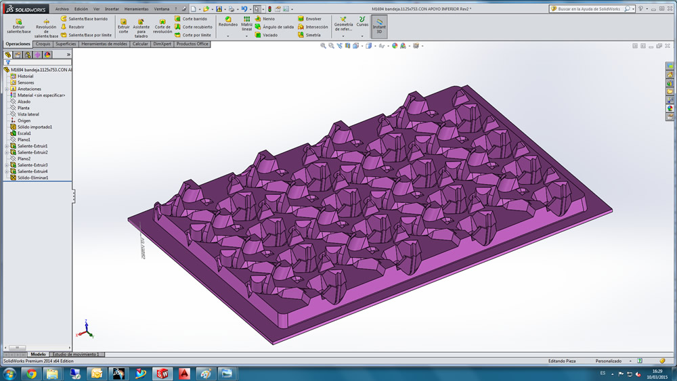Screen dimensions: 677x381
Task: Select the Nervio rib tool
Action: pyautogui.click(x=265, y=19)
